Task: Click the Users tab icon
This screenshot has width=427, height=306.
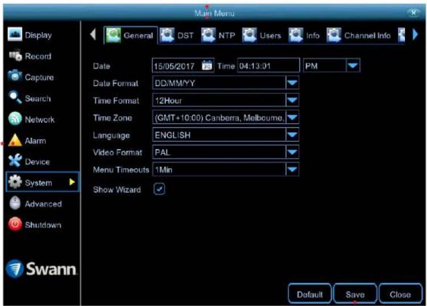Action: pyautogui.click(x=249, y=35)
